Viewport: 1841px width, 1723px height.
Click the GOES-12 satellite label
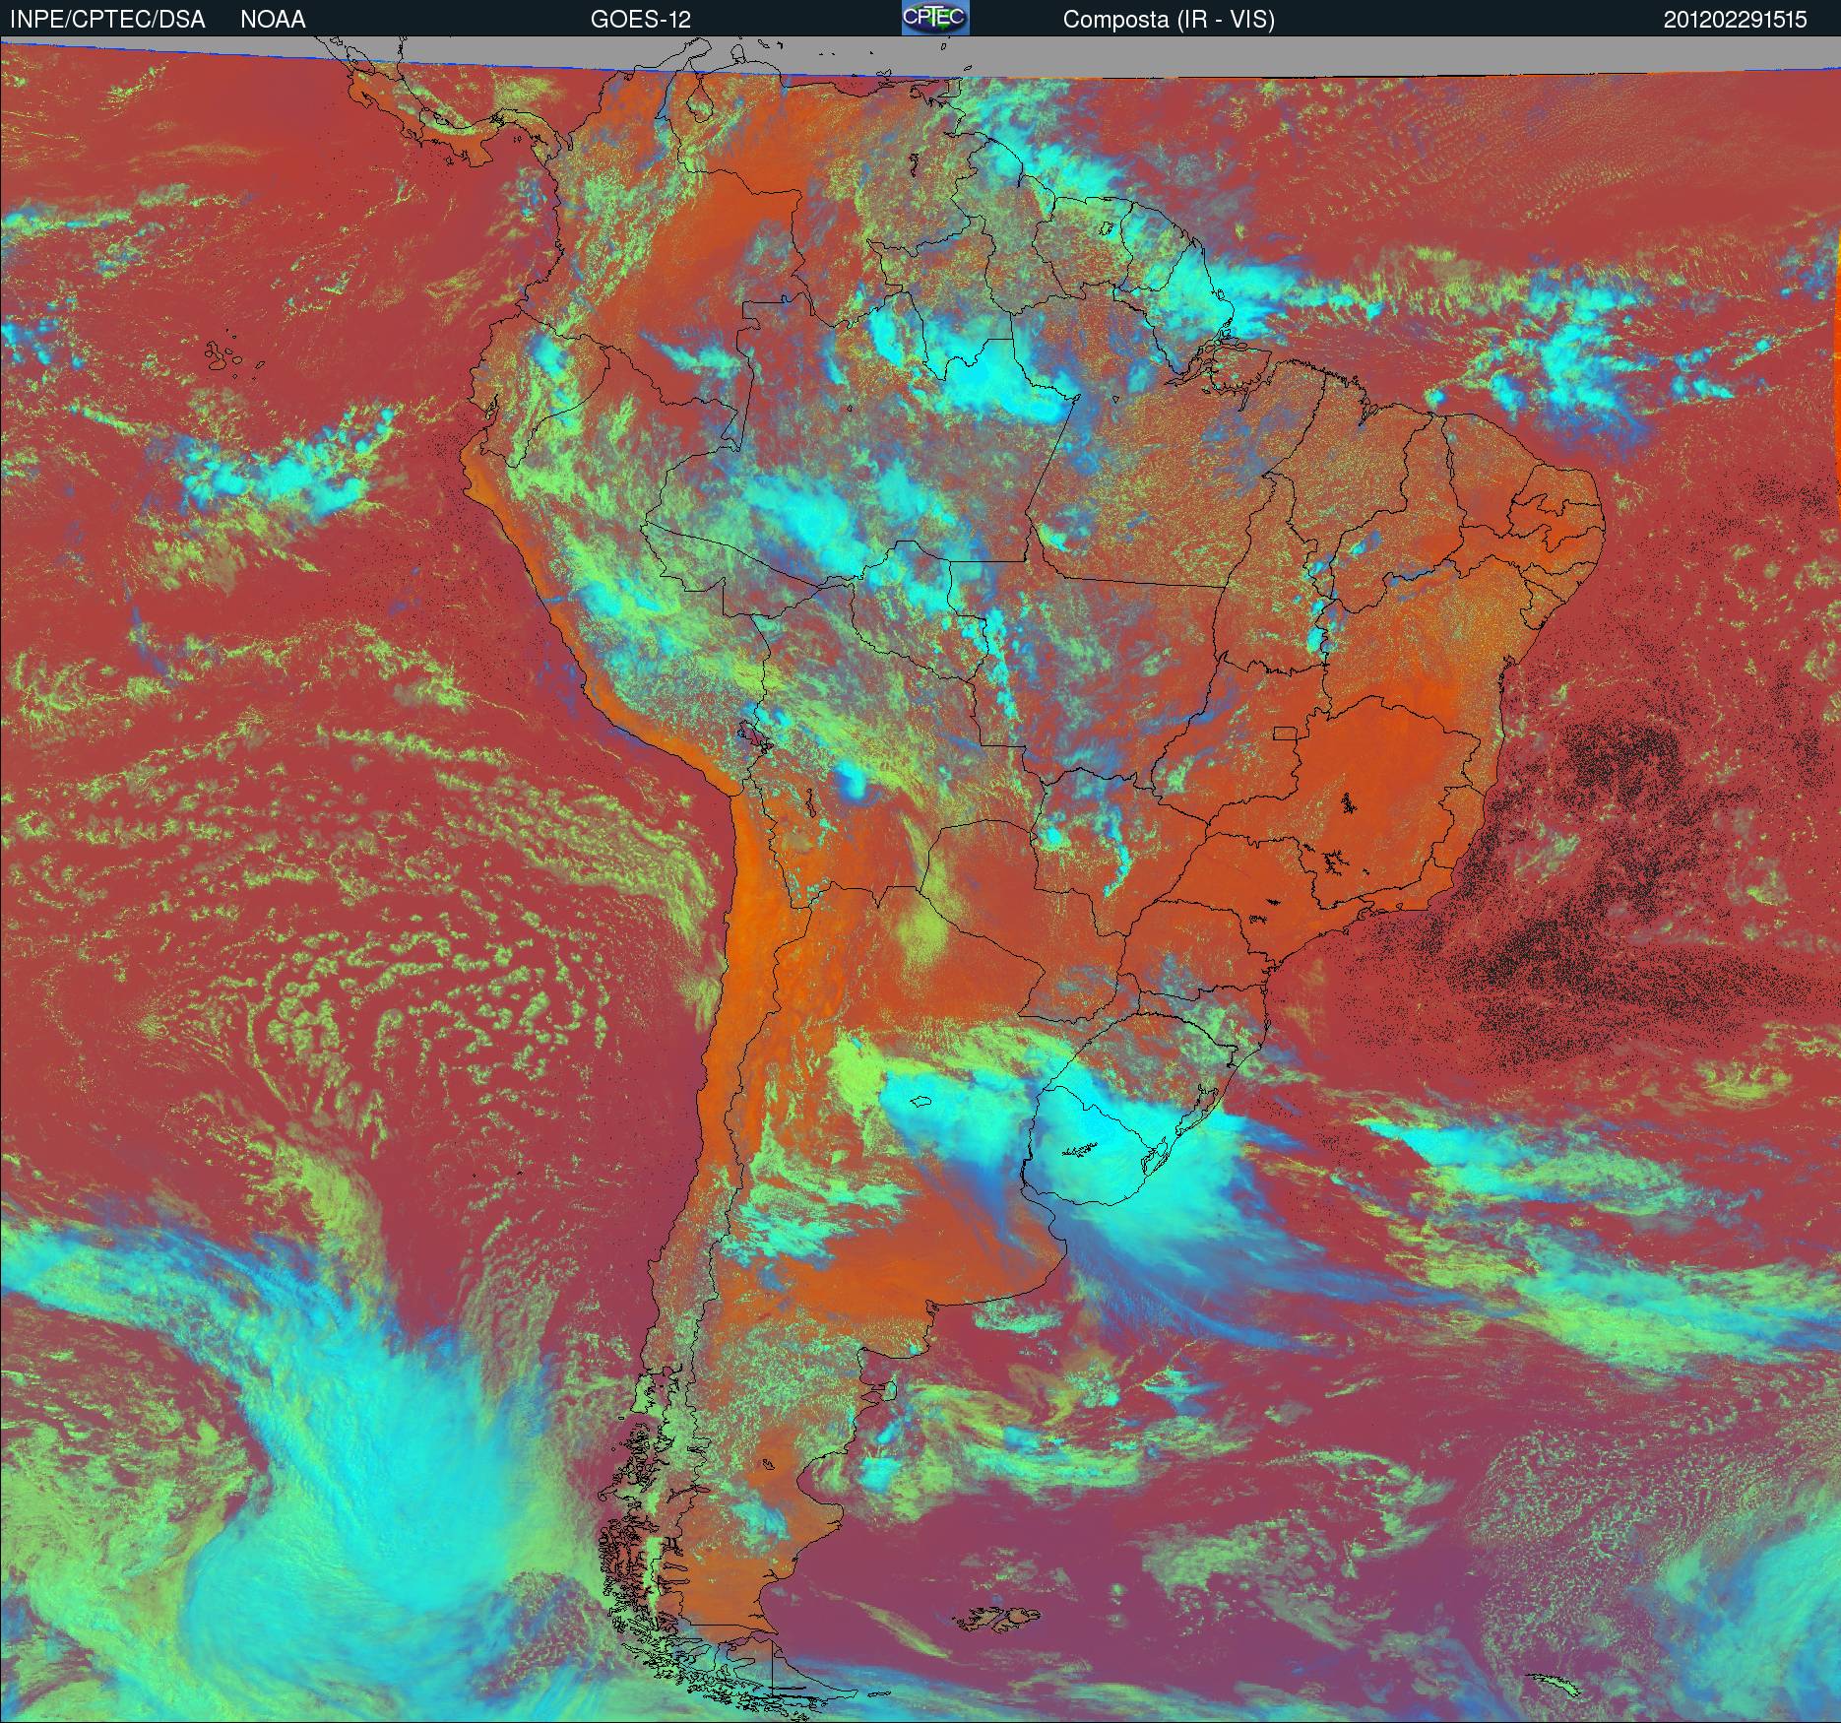640,20
